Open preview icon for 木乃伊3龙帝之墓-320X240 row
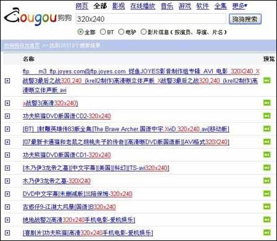The width and height of the screenshot is (277, 241). tap(267, 181)
